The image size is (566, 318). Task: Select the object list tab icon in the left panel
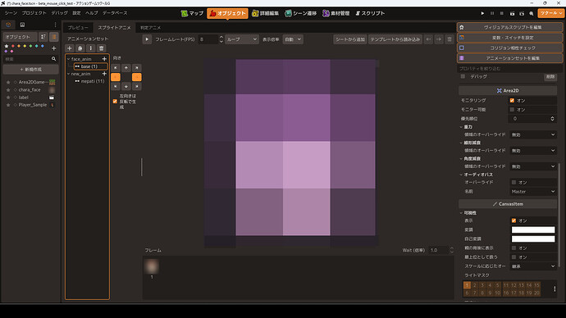[8, 25]
